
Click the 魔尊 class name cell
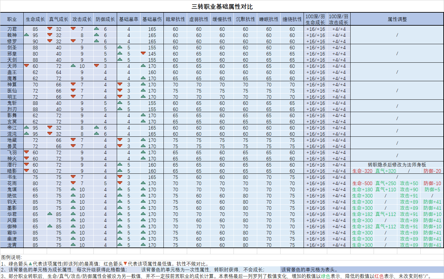click(12, 78)
